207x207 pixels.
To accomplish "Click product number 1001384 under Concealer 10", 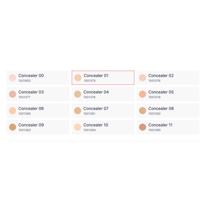I will [x=89, y=130].
